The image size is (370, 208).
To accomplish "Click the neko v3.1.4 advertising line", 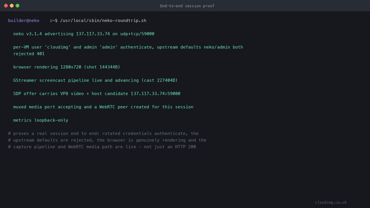I will click(84, 34).
